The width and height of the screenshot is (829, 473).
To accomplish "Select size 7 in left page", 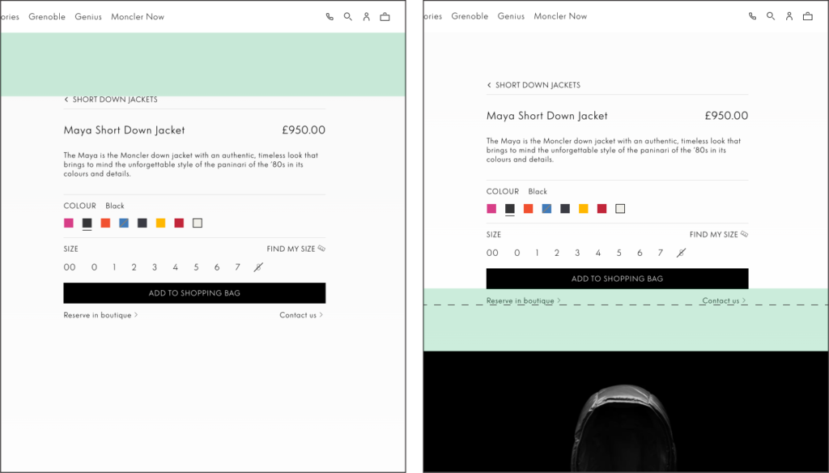I will pos(237,267).
